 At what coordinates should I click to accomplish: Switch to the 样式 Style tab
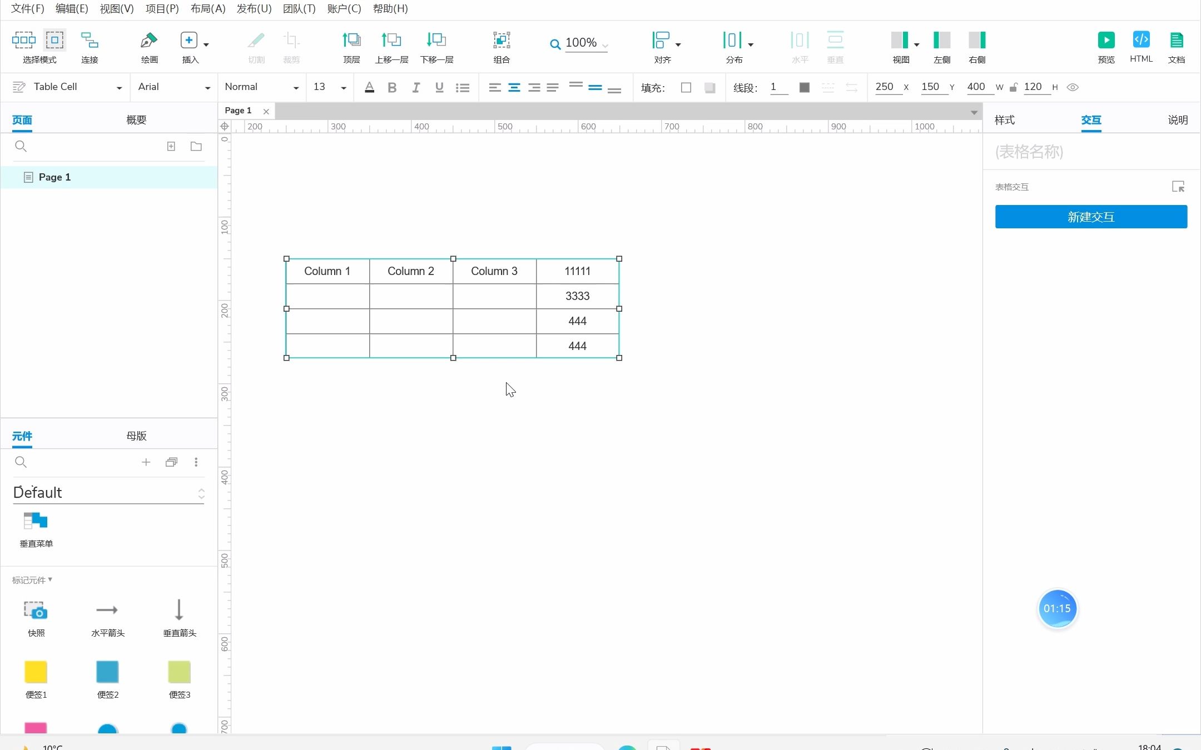point(1004,120)
